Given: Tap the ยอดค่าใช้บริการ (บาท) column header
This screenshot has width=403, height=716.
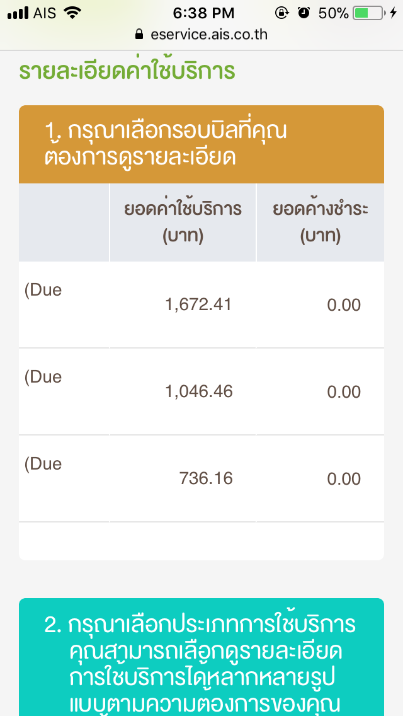Looking at the screenshot, I should pos(183,222).
